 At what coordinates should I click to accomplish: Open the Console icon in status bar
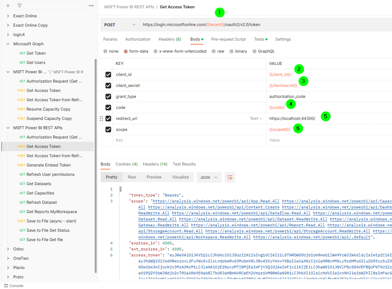point(6,286)
